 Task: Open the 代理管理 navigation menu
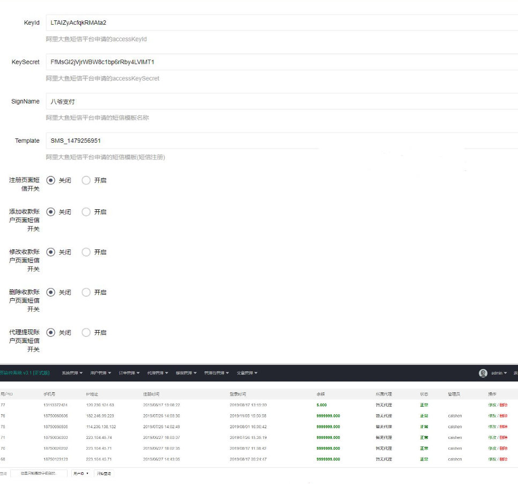click(x=158, y=373)
